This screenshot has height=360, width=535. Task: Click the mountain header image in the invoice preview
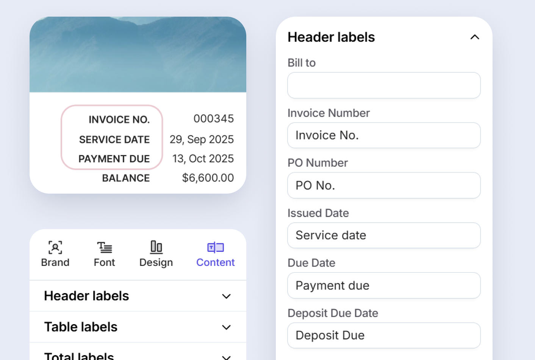[x=138, y=55]
